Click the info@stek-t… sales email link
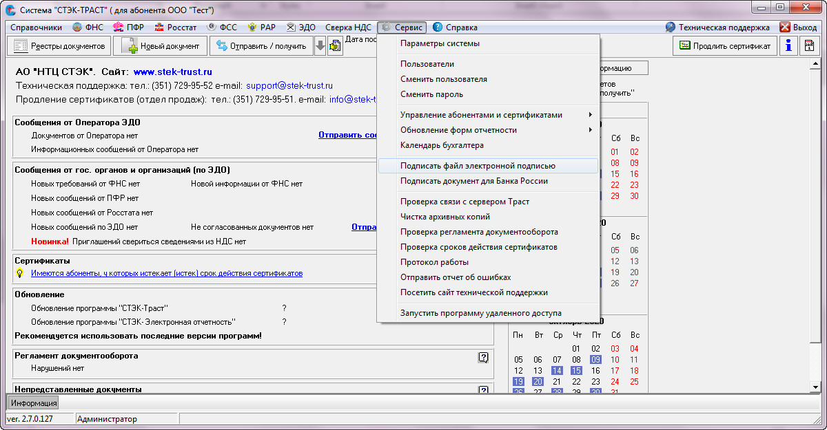Viewport: 827px width, 430px height. [x=353, y=99]
